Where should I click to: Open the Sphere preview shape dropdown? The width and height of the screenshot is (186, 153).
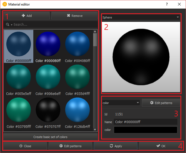pyautogui.click(x=141, y=17)
